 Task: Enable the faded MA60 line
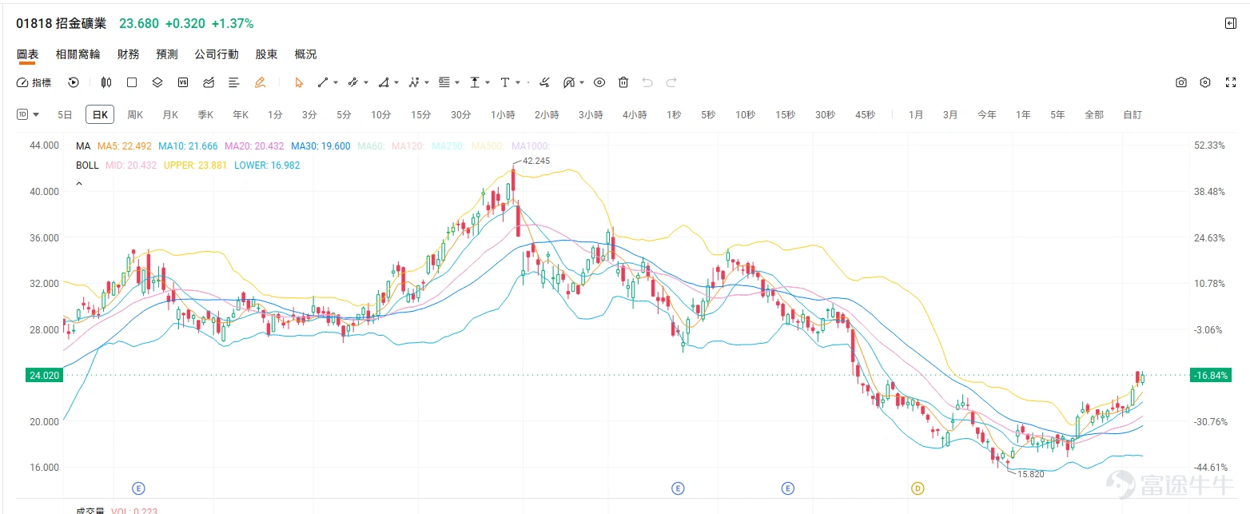pyautogui.click(x=372, y=146)
